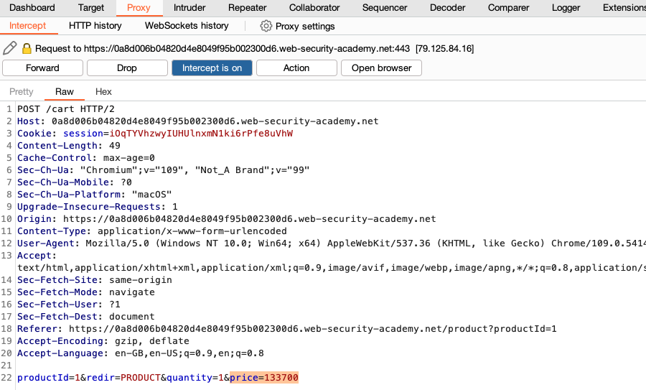The width and height of the screenshot is (646, 390).
Task: Click the Referer header line
Action: (286, 328)
